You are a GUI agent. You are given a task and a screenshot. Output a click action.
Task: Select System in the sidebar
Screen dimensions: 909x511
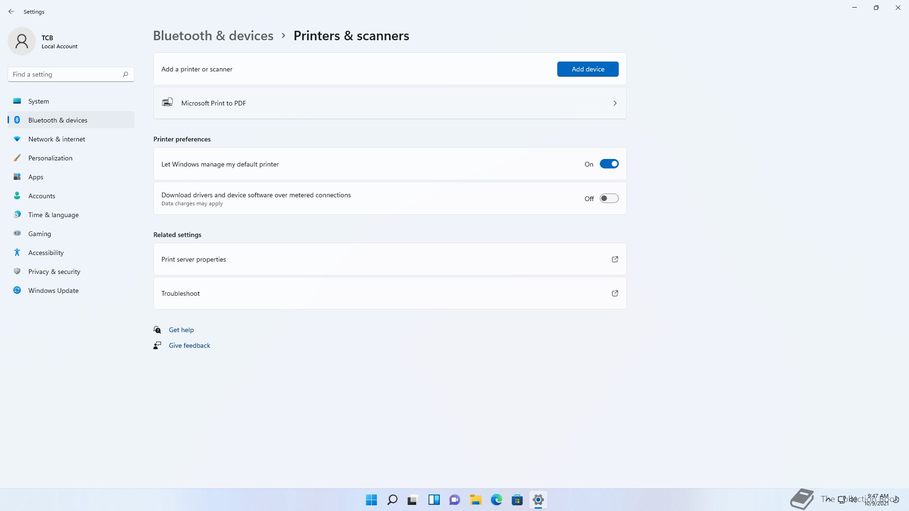71,101
